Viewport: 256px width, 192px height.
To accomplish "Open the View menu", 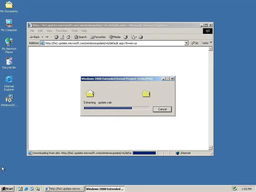I will (49, 31).
